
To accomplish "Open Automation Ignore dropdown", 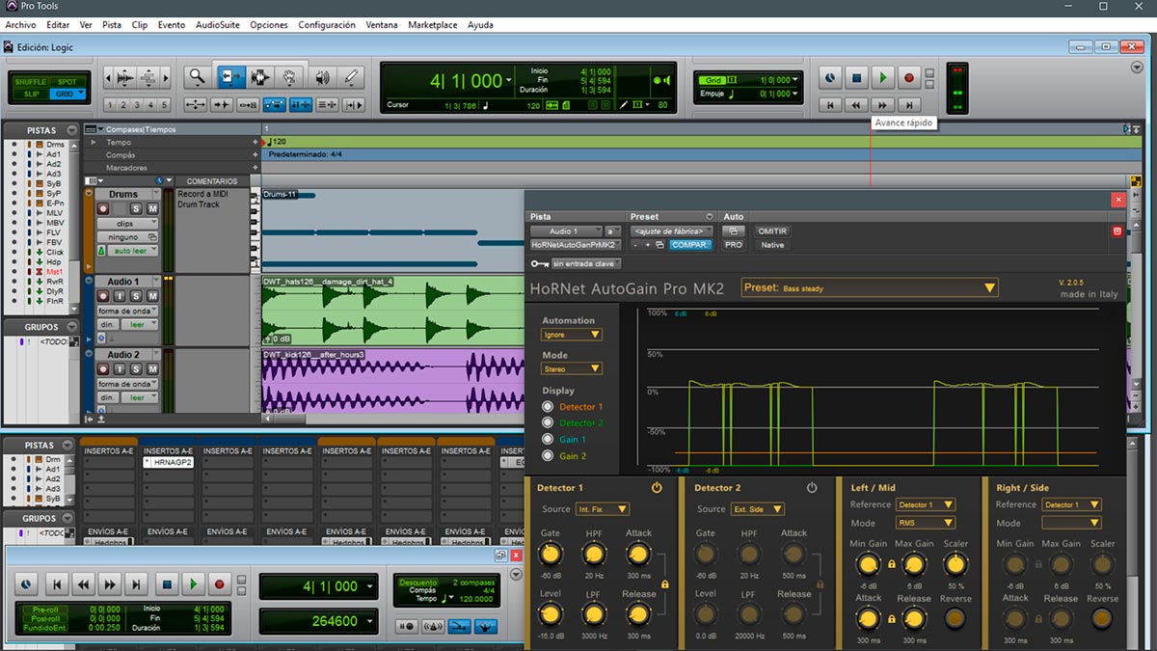I will [x=571, y=335].
